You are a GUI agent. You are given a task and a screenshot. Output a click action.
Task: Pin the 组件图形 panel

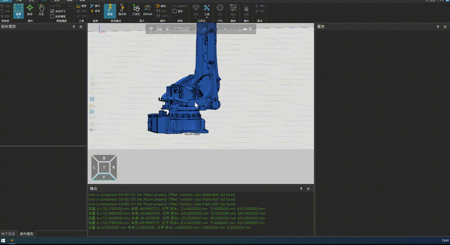coord(74,27)
